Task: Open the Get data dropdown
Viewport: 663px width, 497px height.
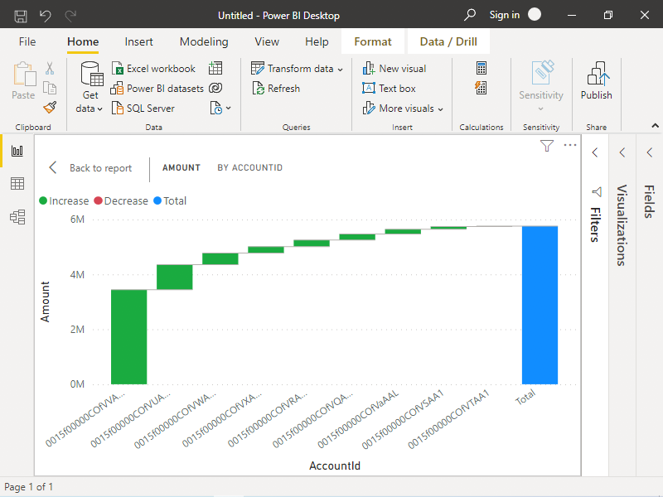Action: click(90, 88)
